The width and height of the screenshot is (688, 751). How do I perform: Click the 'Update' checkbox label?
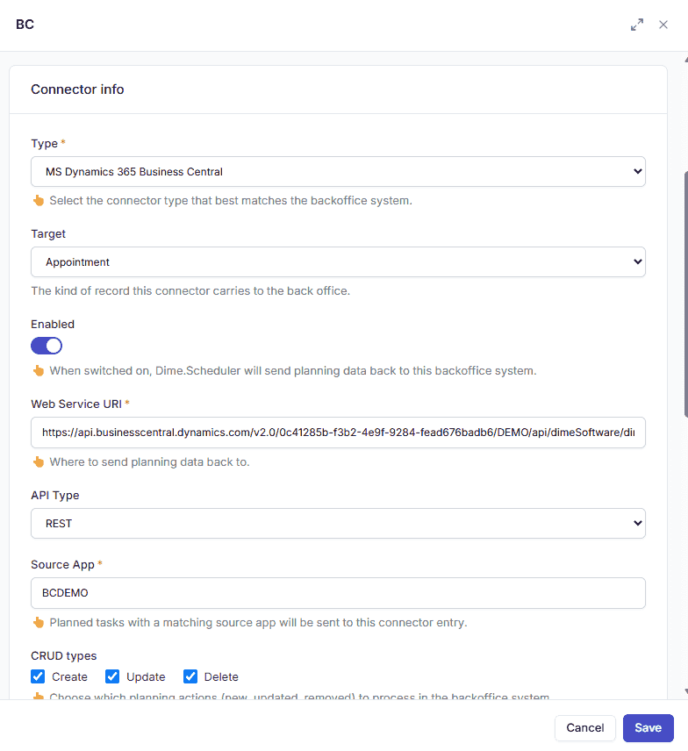(146, 676)
